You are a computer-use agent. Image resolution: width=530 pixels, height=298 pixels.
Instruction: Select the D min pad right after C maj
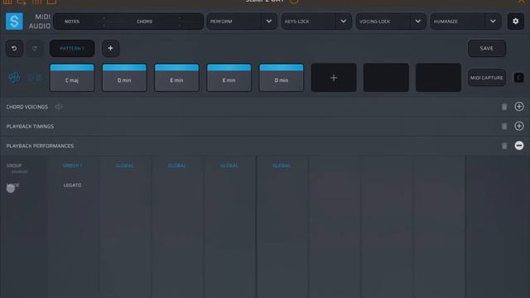(x=124, y=78)
